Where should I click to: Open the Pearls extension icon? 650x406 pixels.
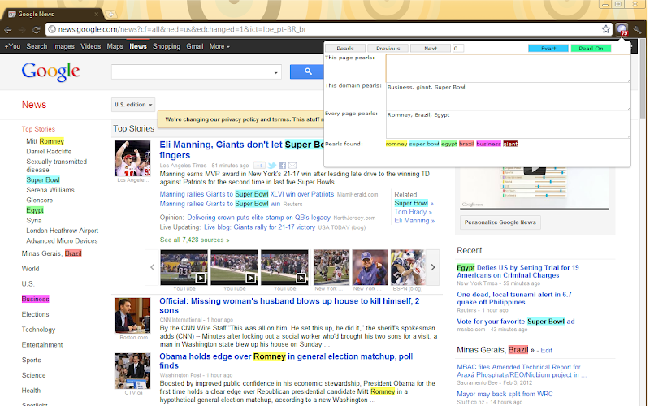[622, 29]
